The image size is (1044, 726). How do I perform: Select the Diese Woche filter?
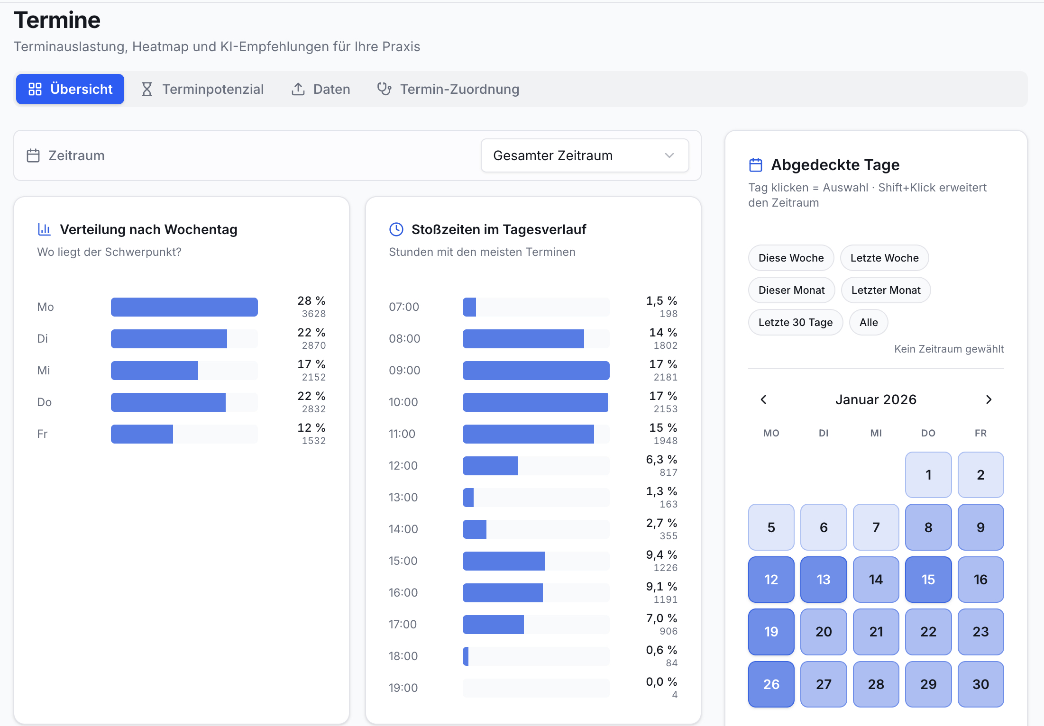point(791,258)
